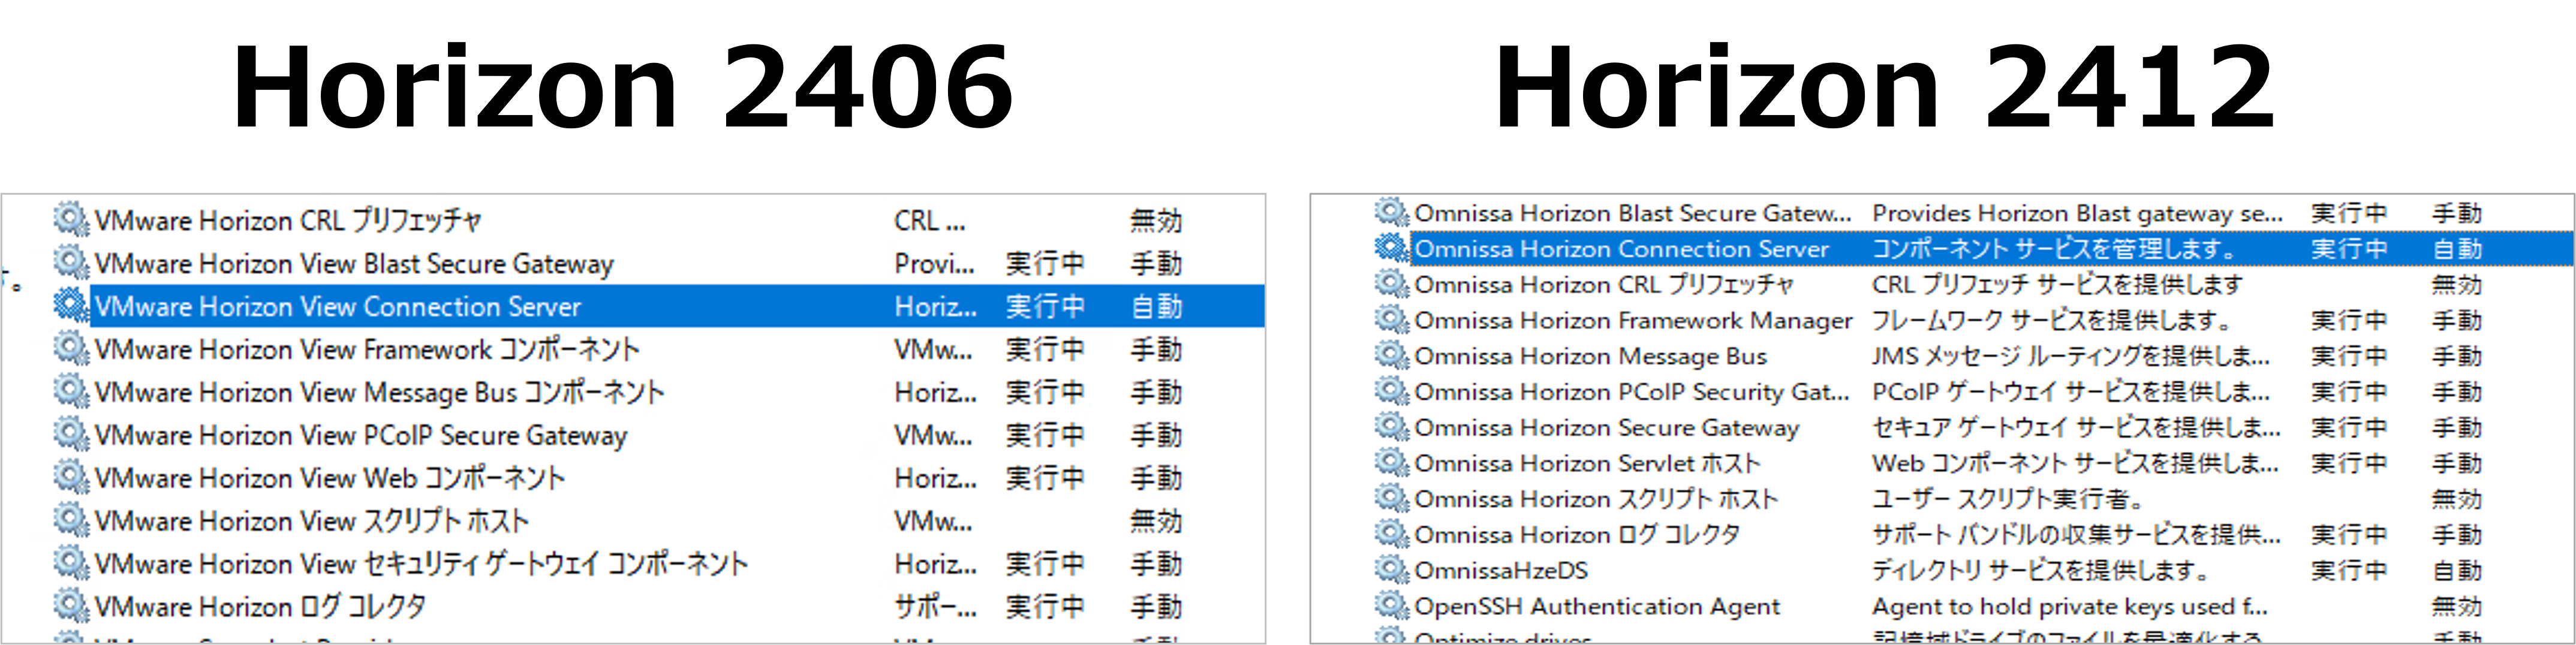Screen dimensions: 2576x645
Task: Click the gear icon of VMware Horizon View Connection Server
Action: coord(71,305)
